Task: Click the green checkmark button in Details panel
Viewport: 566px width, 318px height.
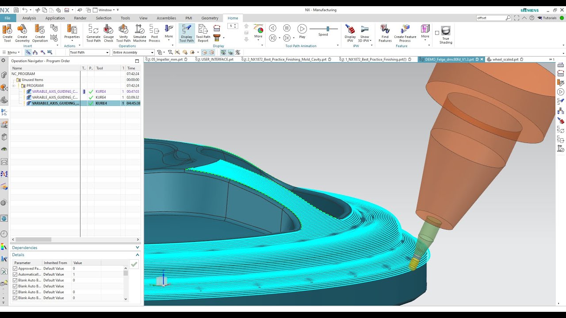Action: click(134, 264)
